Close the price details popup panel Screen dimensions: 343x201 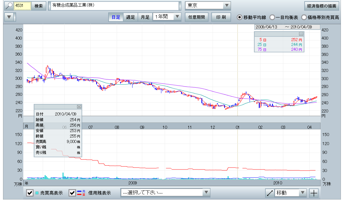79,107
